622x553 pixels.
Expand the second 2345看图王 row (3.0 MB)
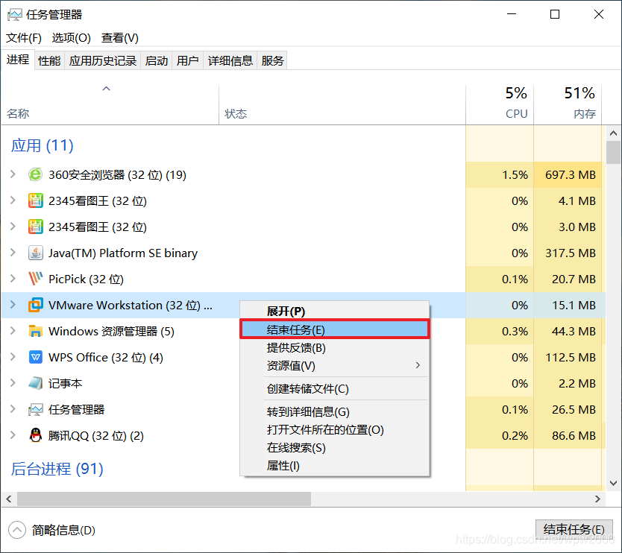tap(13, 227)
